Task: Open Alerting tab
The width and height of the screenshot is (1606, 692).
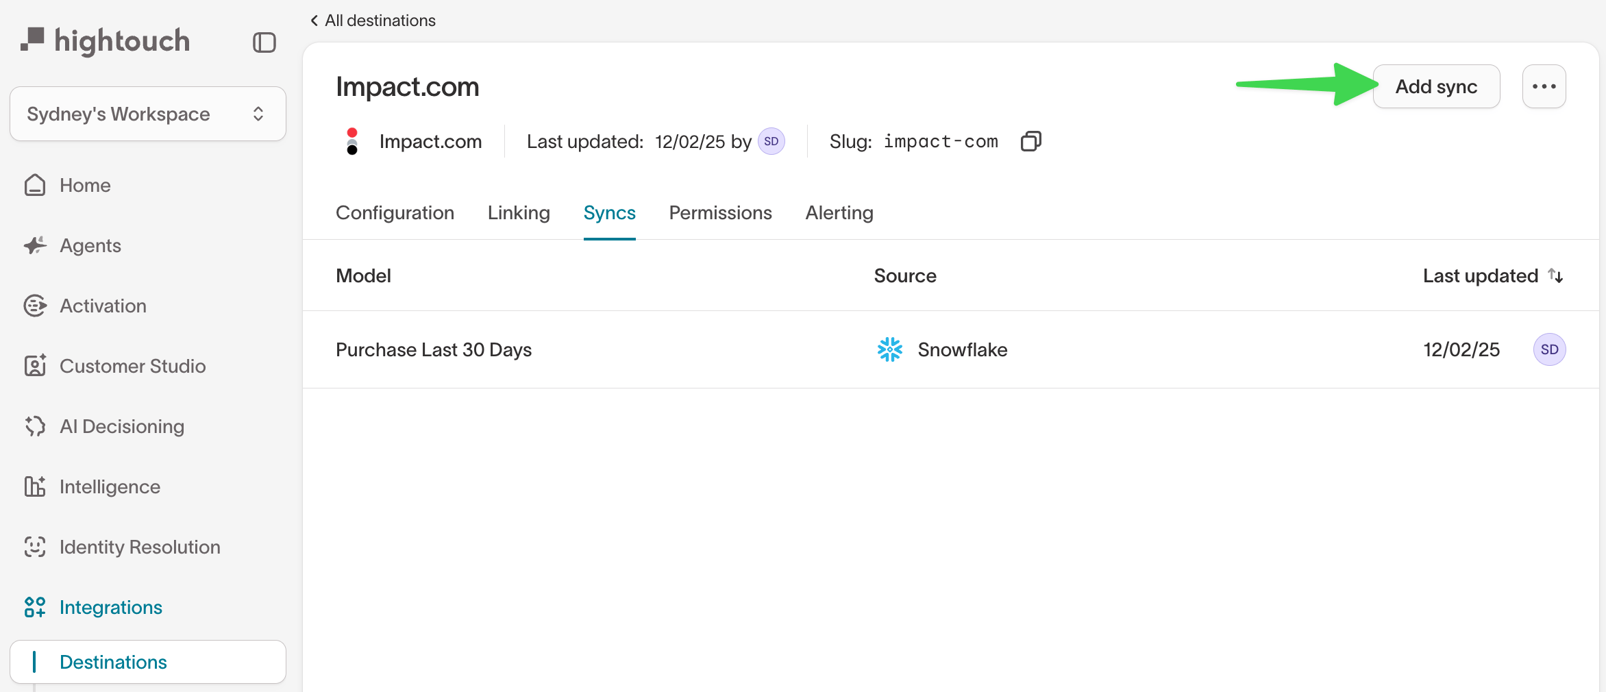Action: [x=839, y=213]
